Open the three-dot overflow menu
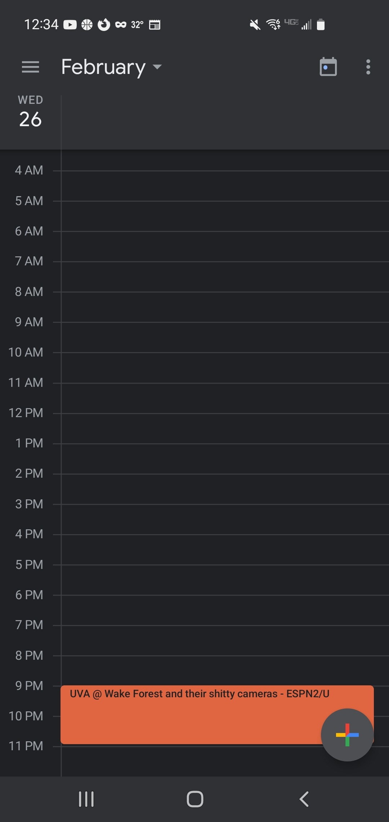This screenshot has height=822, width=389. point(368,67)
